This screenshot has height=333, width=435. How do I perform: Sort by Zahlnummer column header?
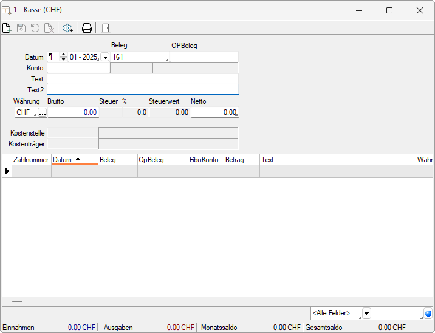coord(32,160)
